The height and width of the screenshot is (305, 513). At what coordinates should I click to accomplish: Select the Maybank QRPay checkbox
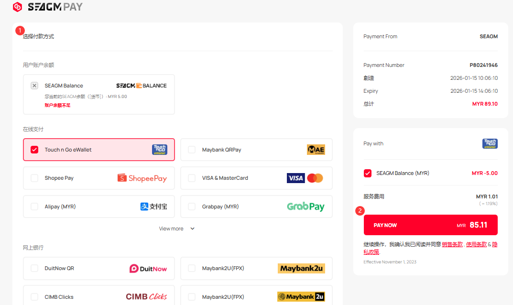point(192,150)
